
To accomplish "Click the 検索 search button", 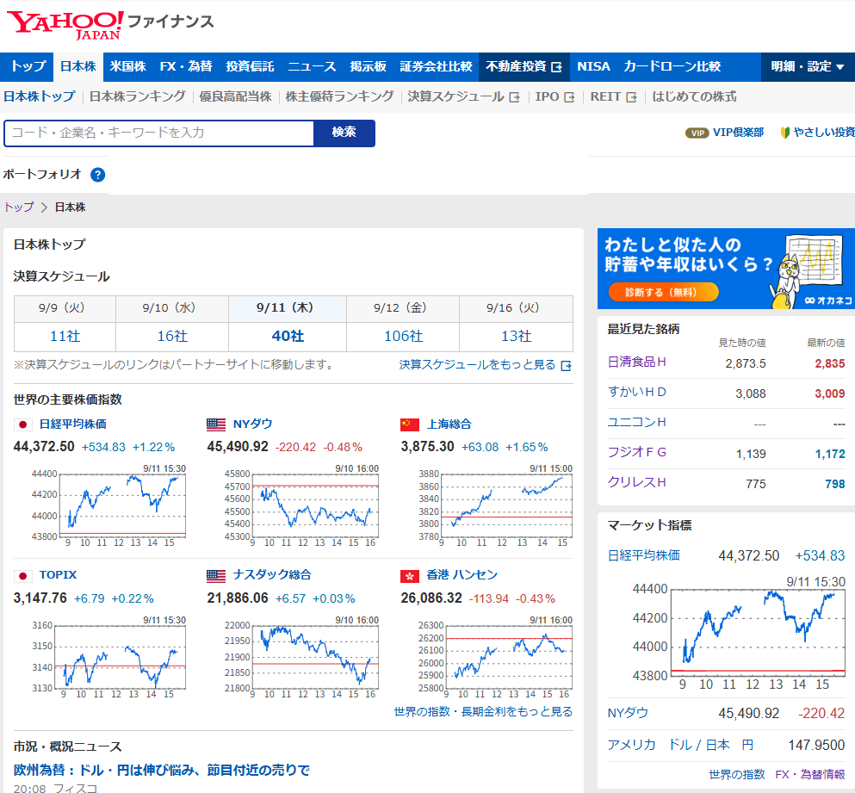I will pos(344,133).
